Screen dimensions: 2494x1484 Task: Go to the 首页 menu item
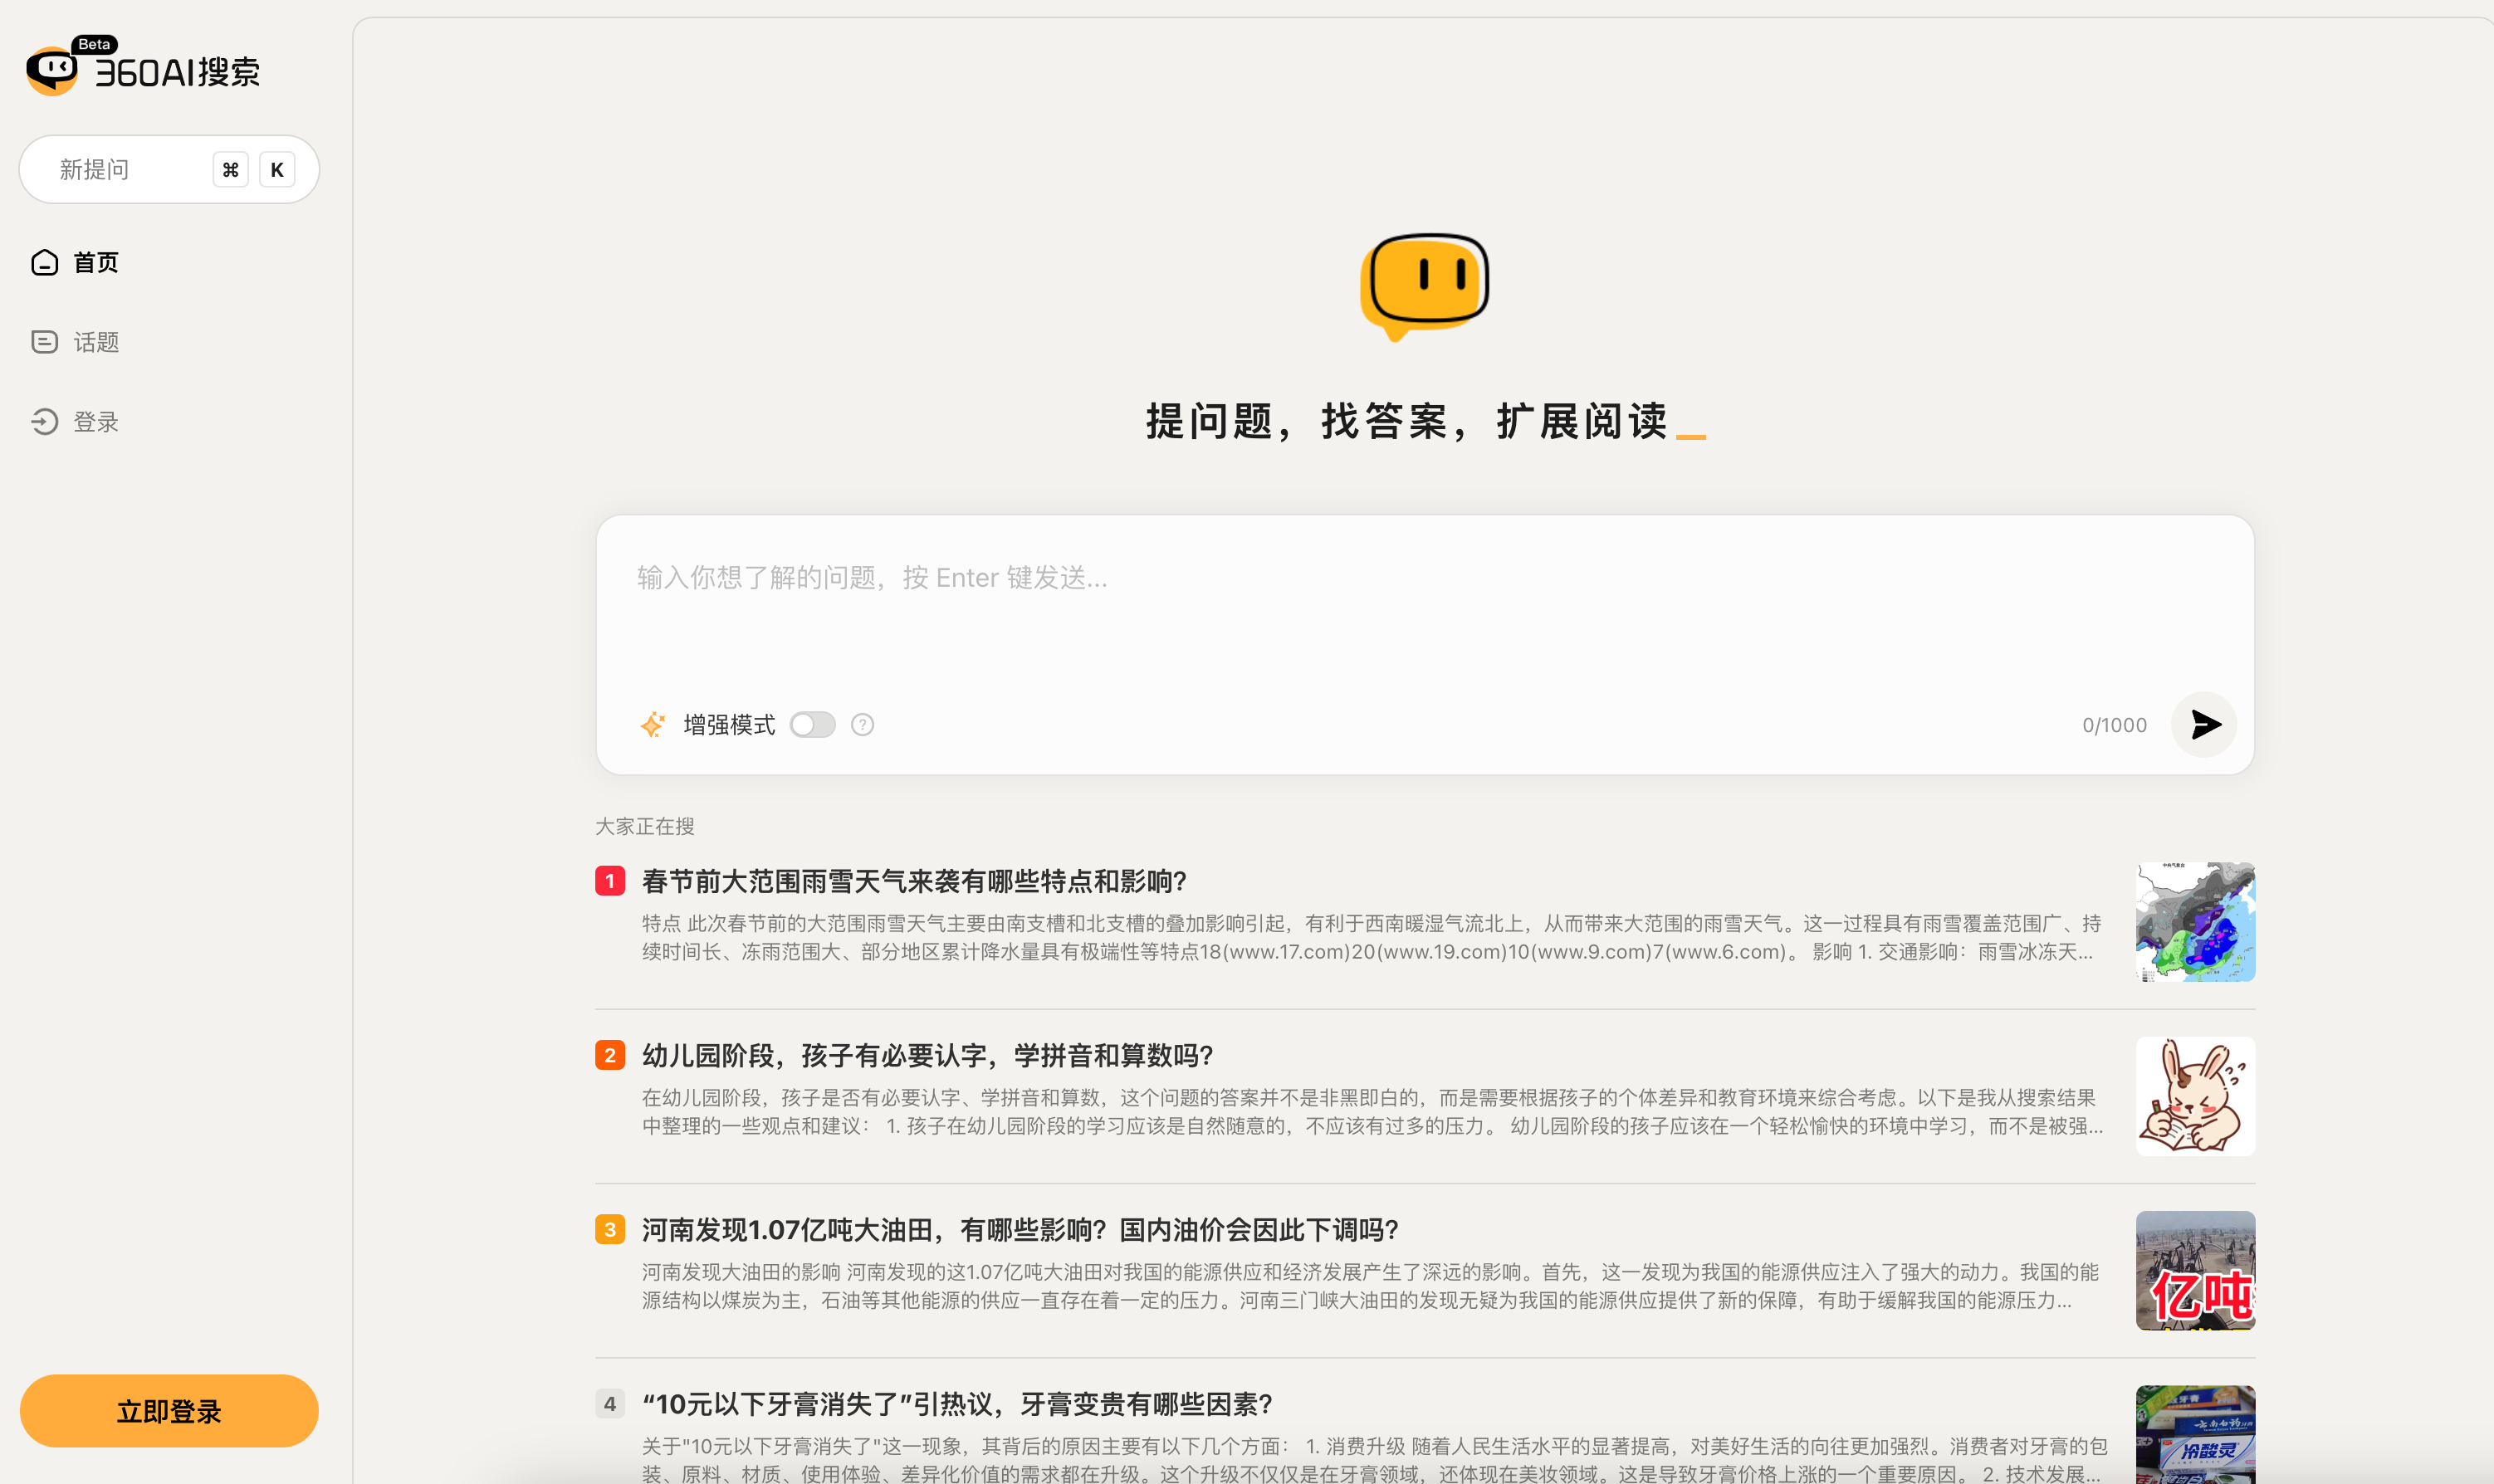point(96,263)
